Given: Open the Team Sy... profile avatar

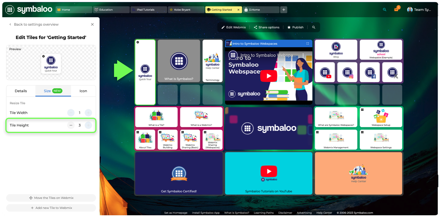Looking at the screenshot, I should pyautogui.click(x=410, y=10).
